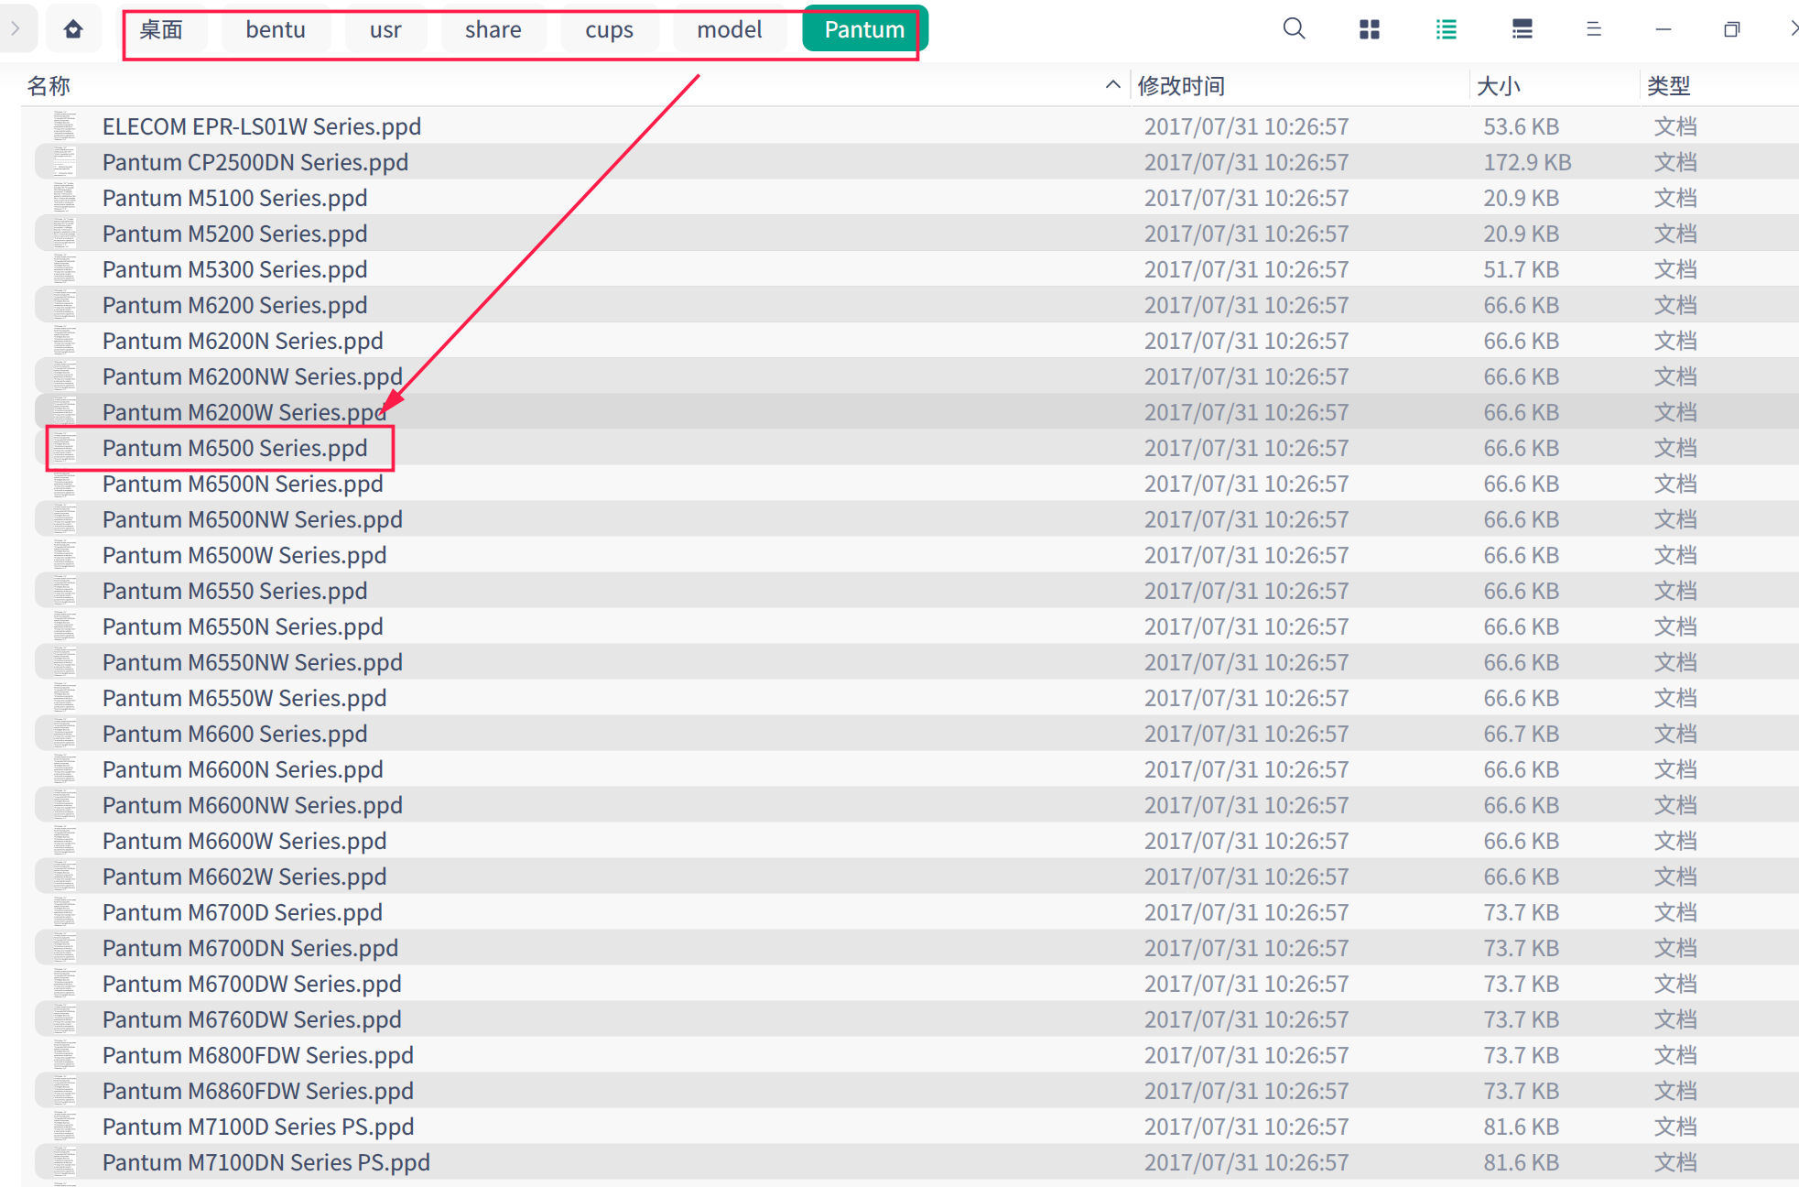Select Pantum M7100D Series PS.ppd
The image size is (1799, 1187).
258,1127
